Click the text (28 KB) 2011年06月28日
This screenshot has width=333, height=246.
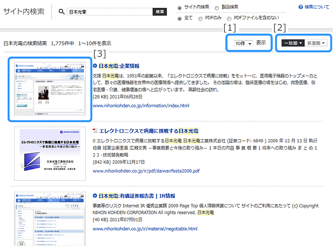coord(118,97)
